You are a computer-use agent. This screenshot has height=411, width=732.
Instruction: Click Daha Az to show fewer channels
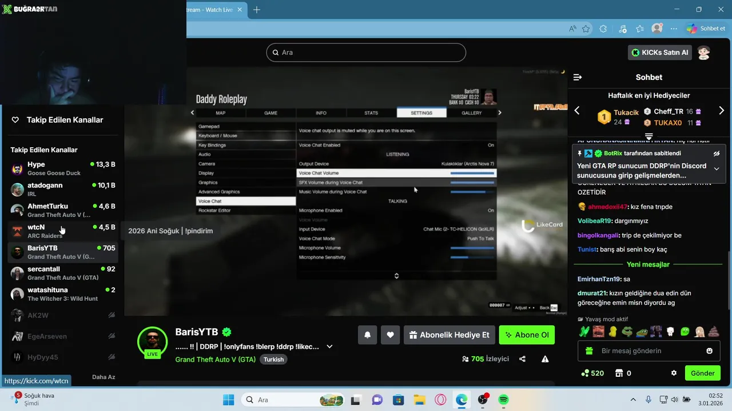pyautogui.click(x=104, y=377)
